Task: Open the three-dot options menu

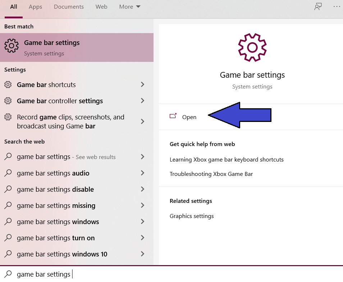Action: pos(337,6)
